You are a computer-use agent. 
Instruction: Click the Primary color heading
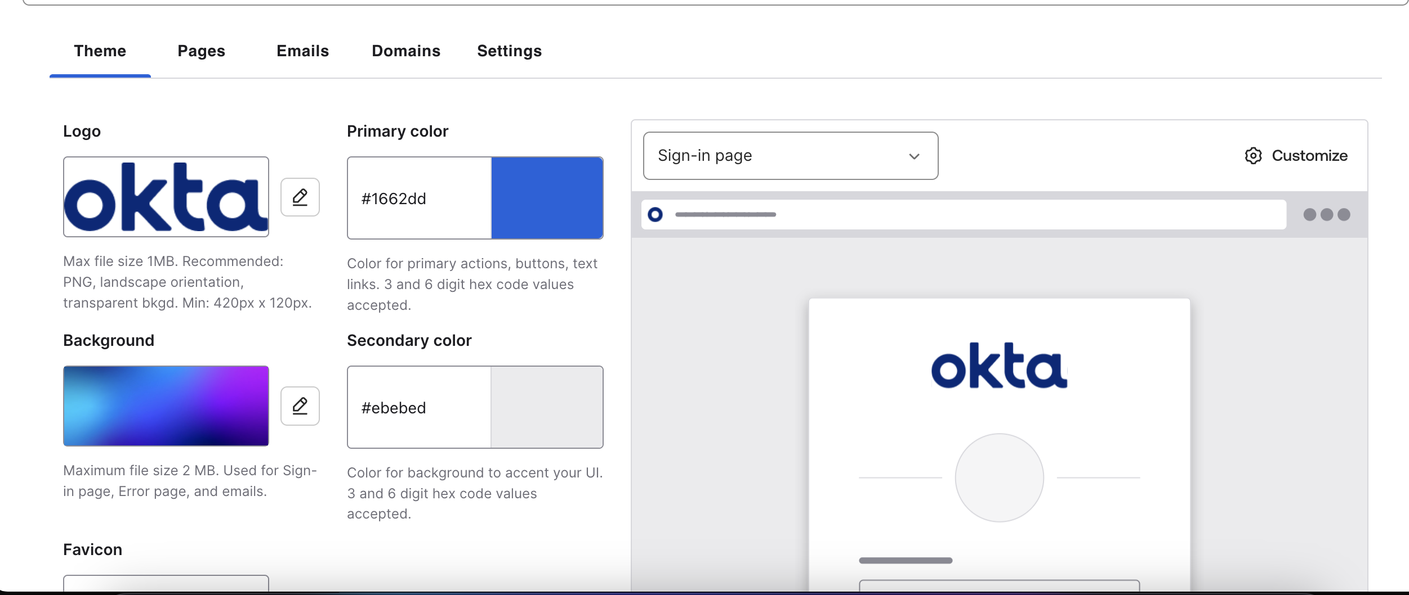point(398,131)
